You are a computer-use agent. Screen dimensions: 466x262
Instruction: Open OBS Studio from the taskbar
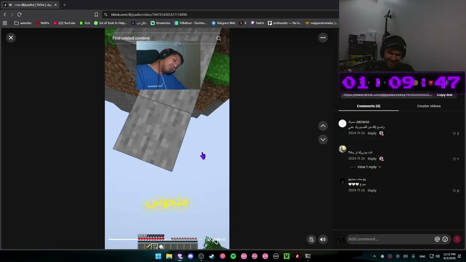tap(201, 256)
